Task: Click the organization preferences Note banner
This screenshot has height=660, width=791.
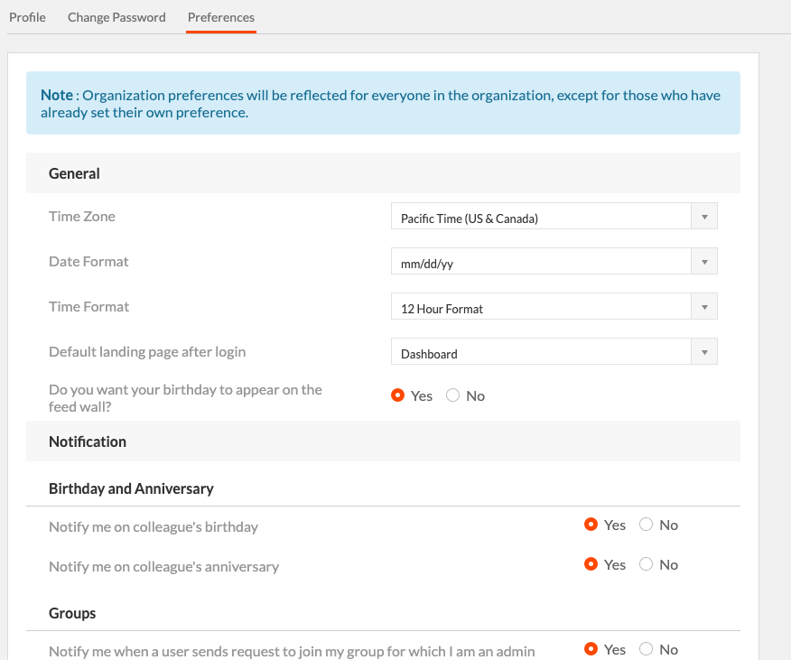Action: tap(384, 103)
